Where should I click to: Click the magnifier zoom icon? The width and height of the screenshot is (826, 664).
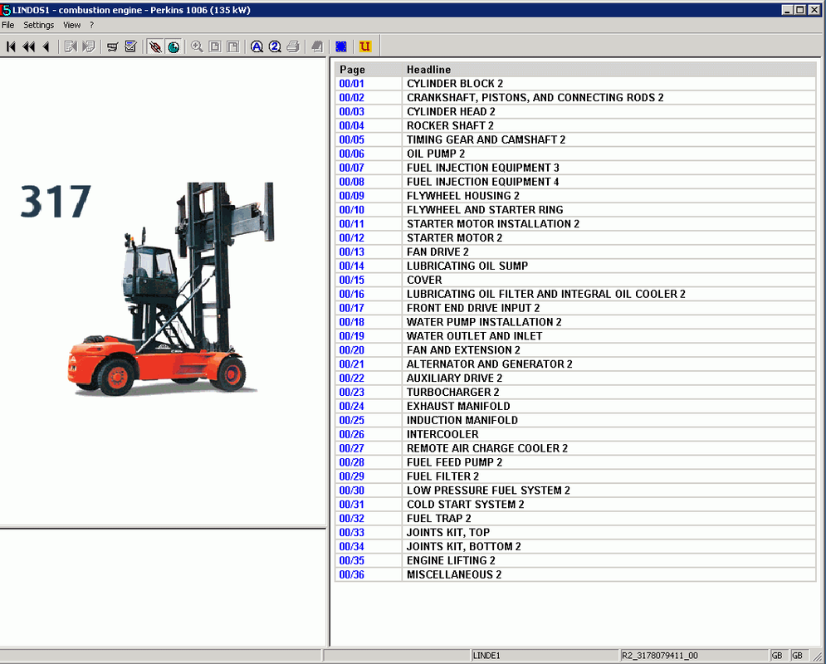click(197, 46)
